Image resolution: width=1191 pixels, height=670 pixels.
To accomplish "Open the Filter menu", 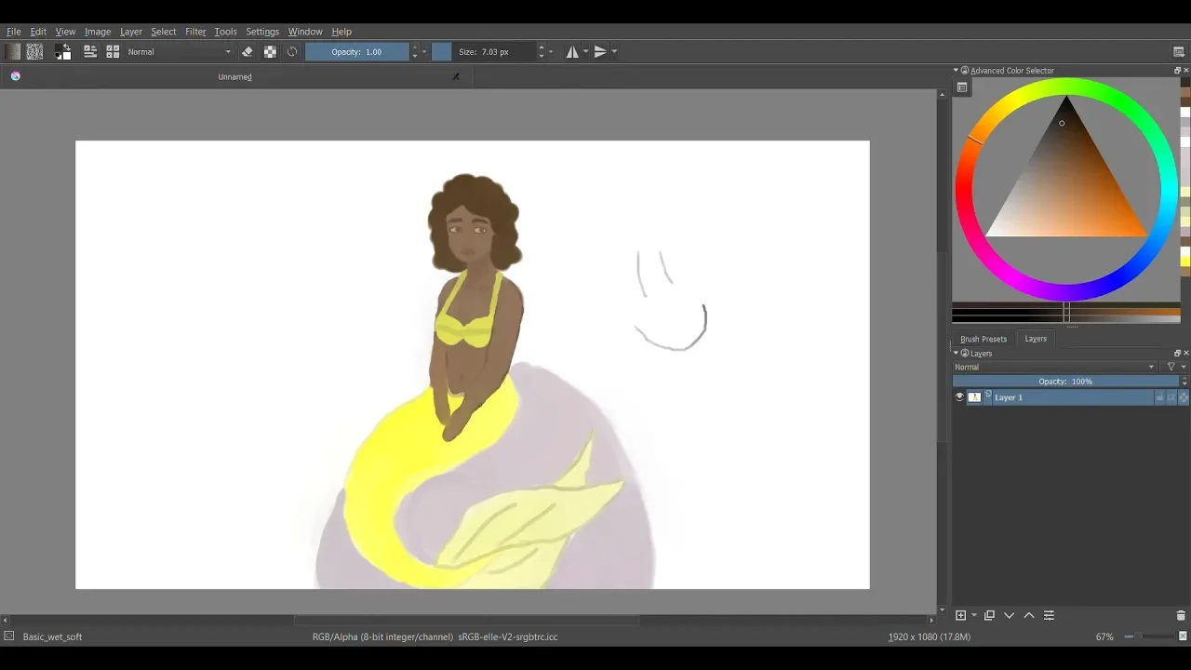I will tap(195, 32).
